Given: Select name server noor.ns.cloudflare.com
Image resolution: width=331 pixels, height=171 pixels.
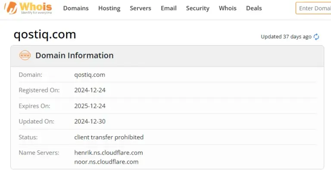Looking at the screenshot, I should (106, 162).
